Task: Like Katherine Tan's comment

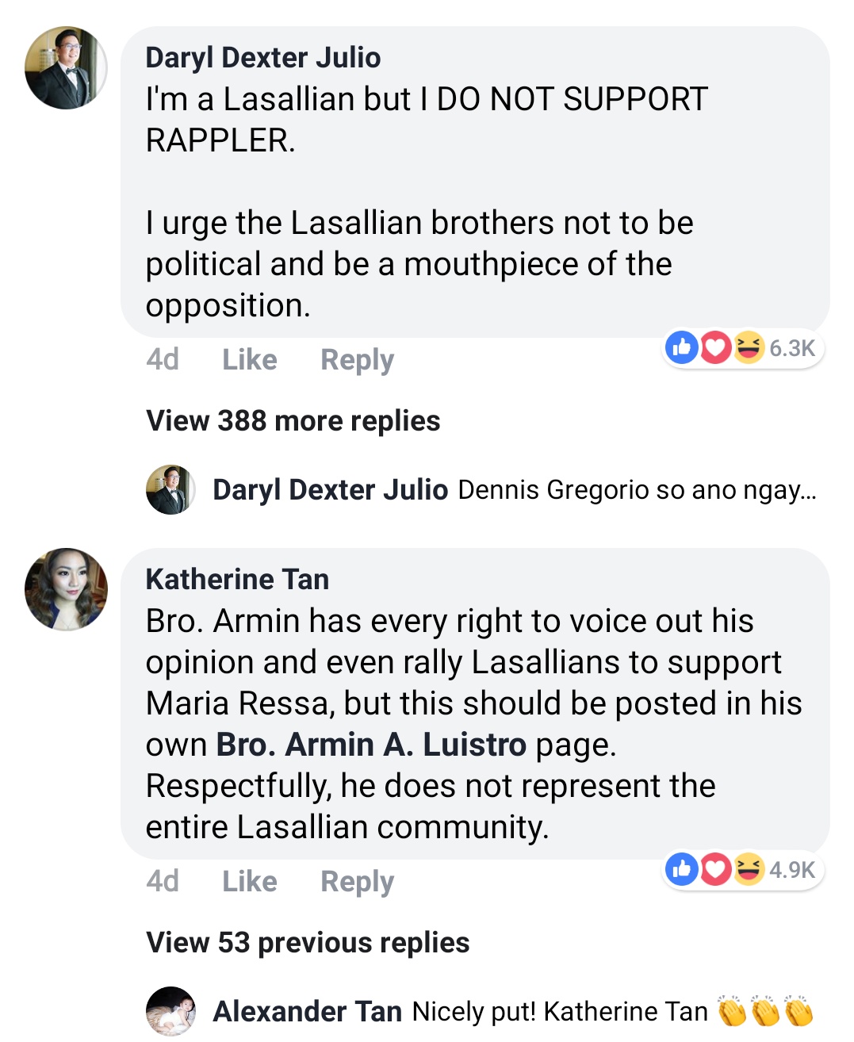Action: coord(249,882)
